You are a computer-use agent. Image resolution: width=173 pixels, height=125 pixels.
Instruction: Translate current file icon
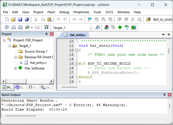7,27
